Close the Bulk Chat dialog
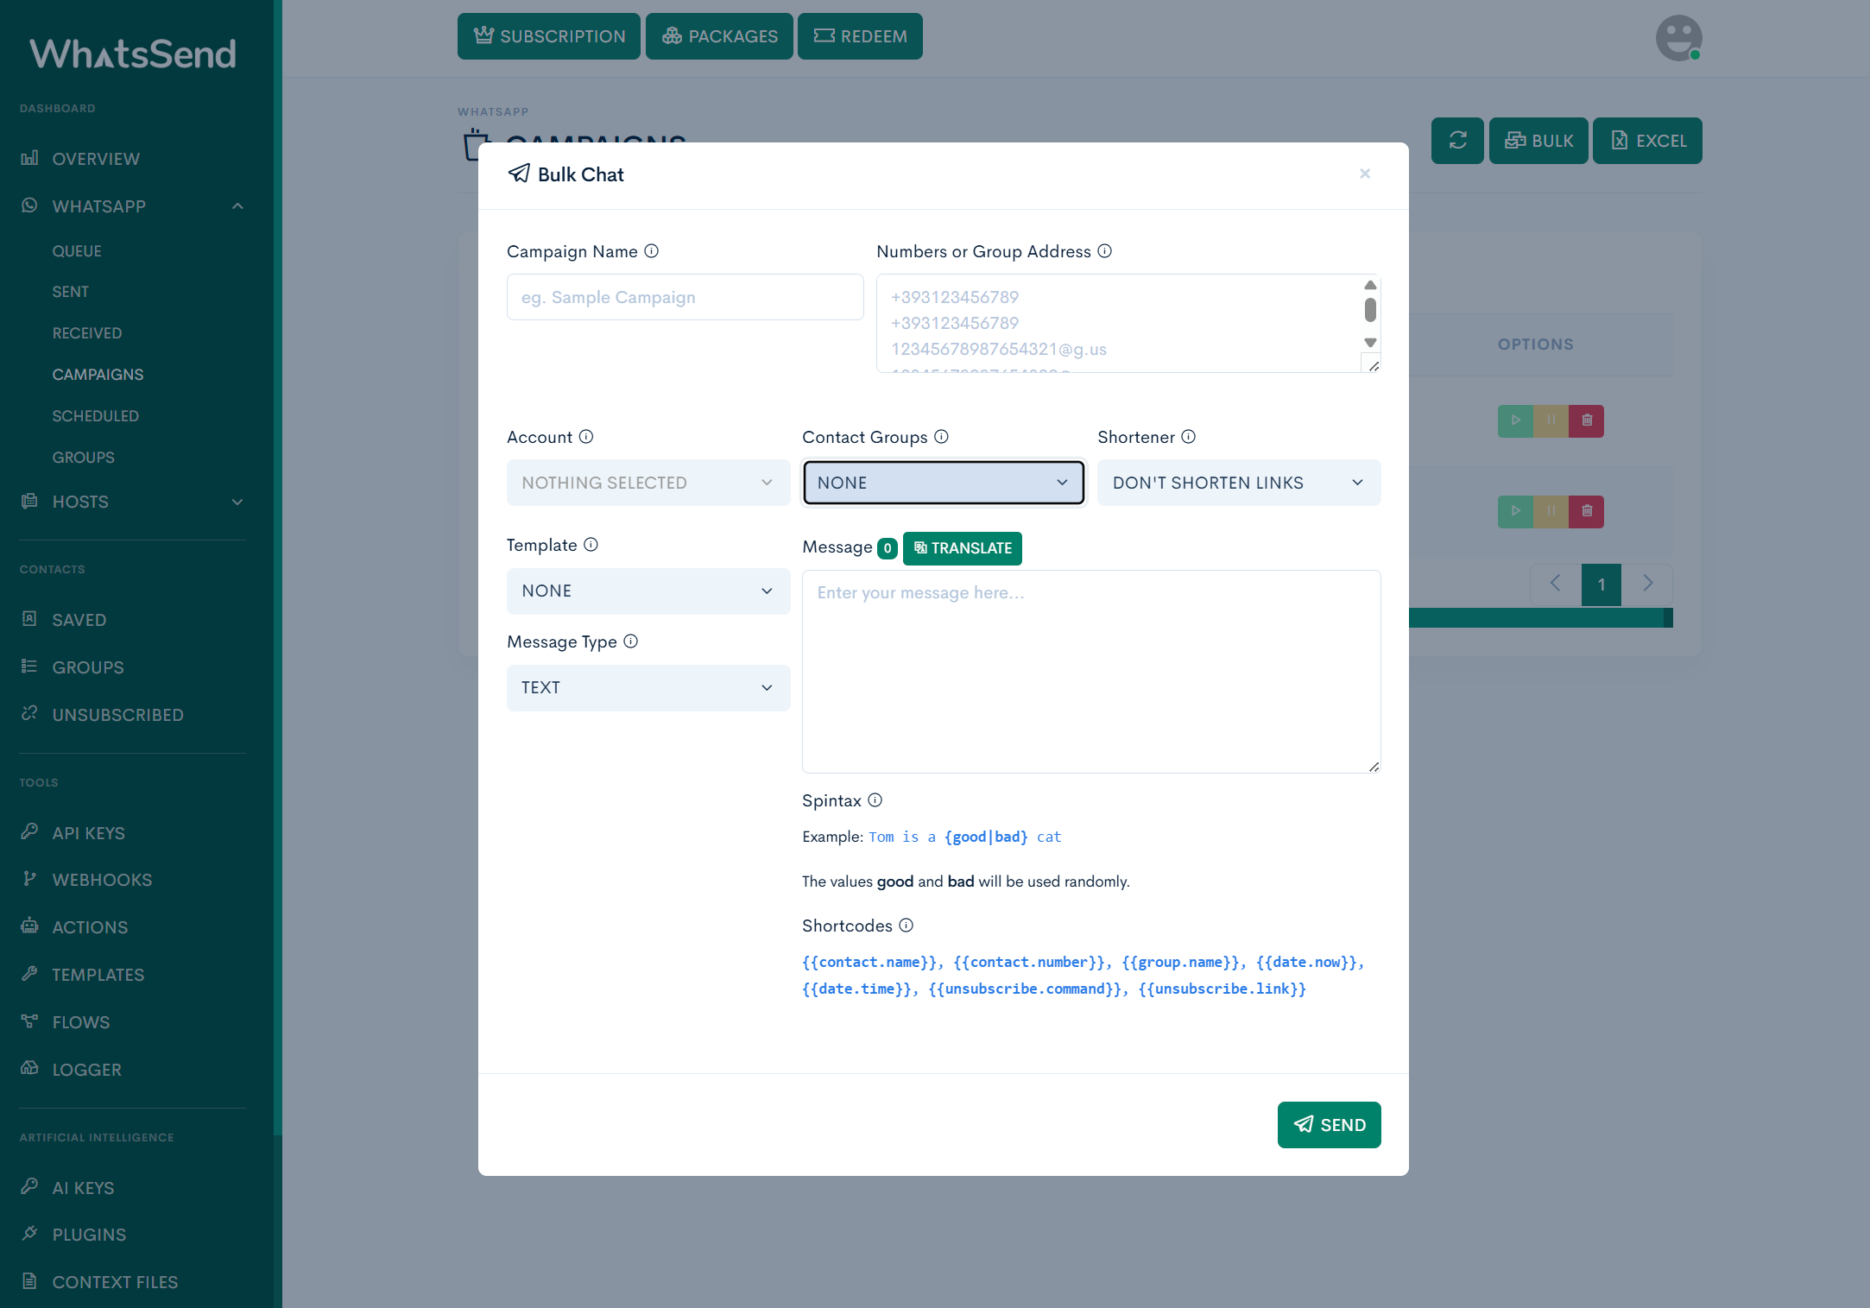 [1365, 174]
